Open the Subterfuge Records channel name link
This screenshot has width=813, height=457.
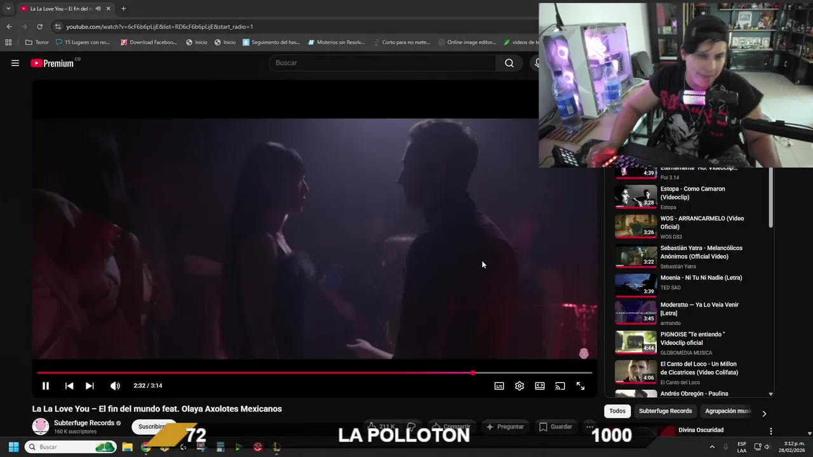[x=84, y=423]
